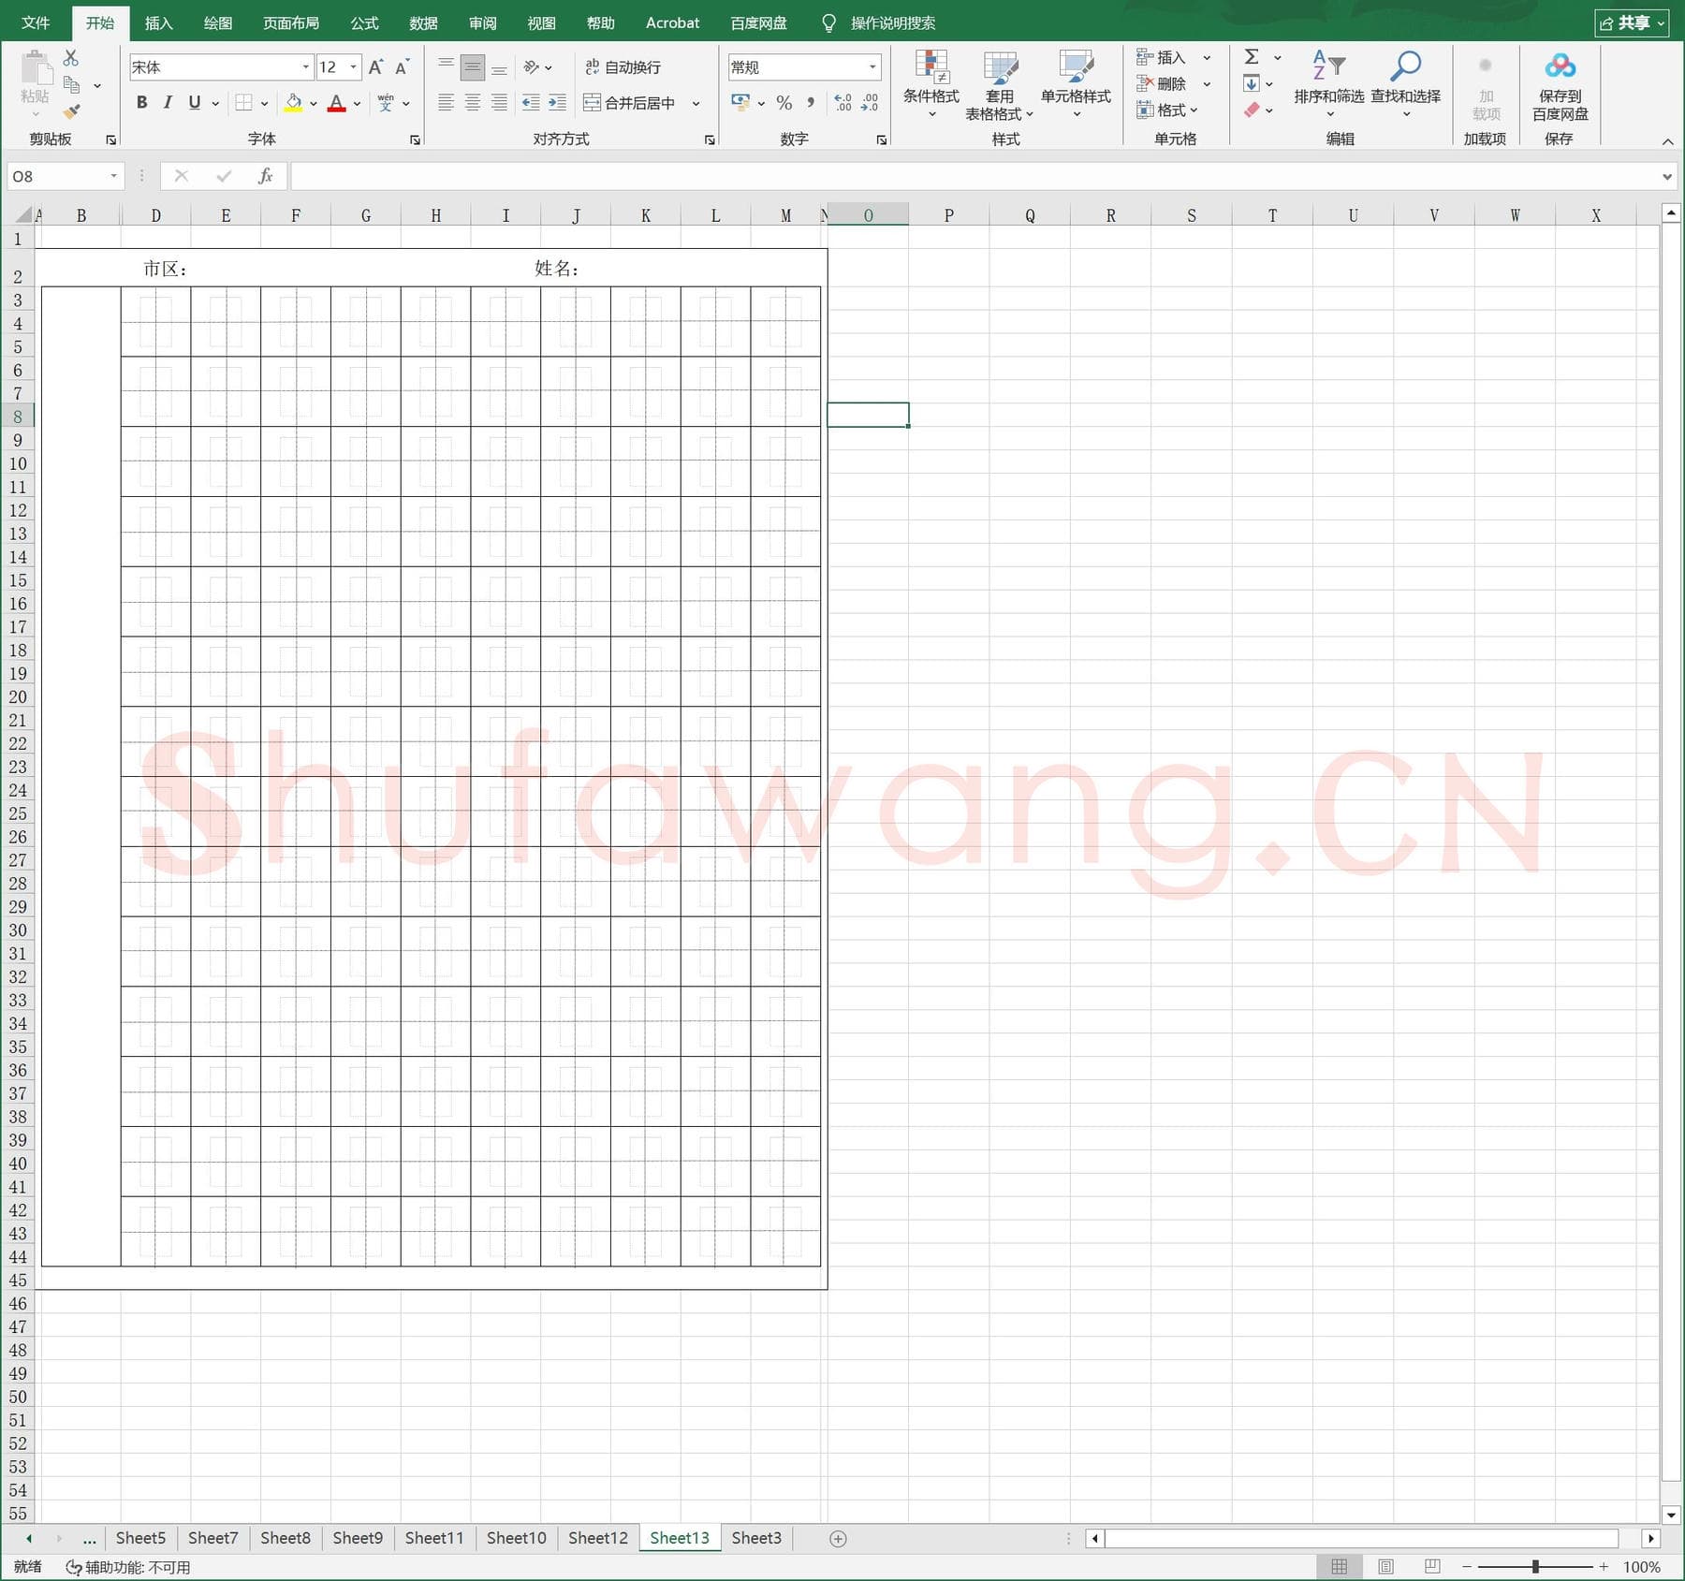Click the decrease indent icon
This screenshot has height=1581, width=1685.
531,103
